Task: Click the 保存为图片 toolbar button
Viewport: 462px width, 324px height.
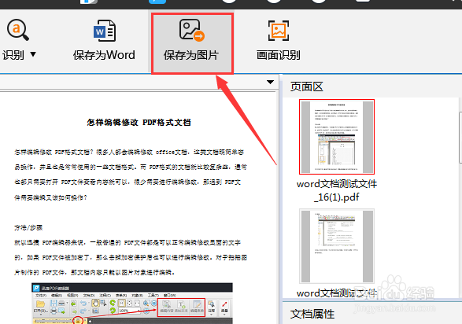Action: coord(192,43)
